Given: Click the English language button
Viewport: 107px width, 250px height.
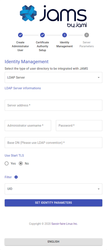Looking at the screenshot, I should (54, 242).
